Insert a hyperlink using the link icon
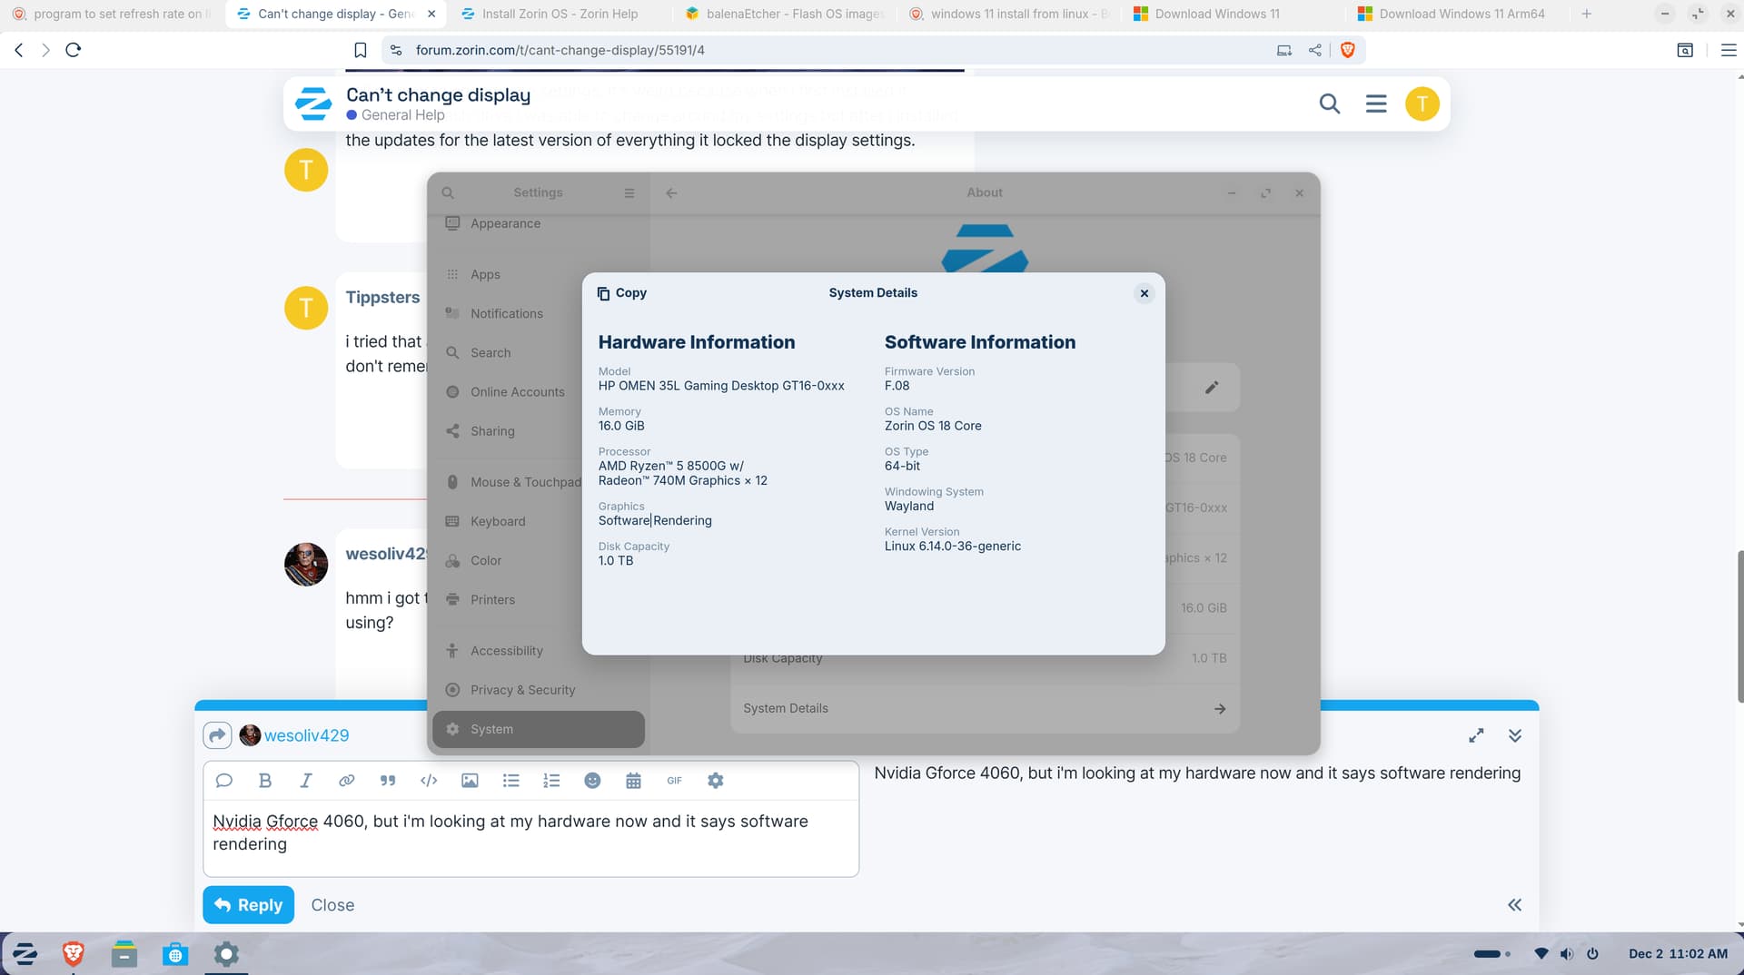Viewport: 1744px width, 975px height. pyautogui.click(x=347, y=781)
